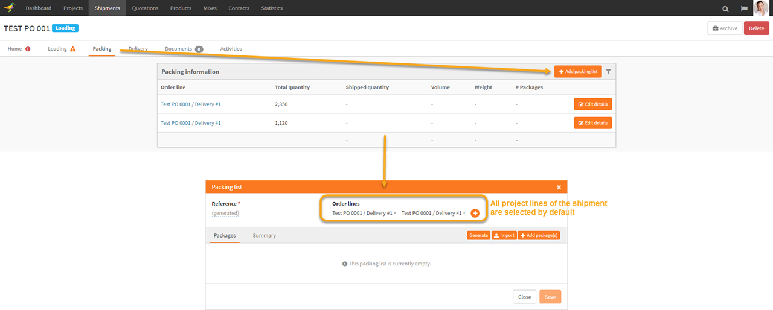Open the Shipments menu item

[x=107, y=8]
